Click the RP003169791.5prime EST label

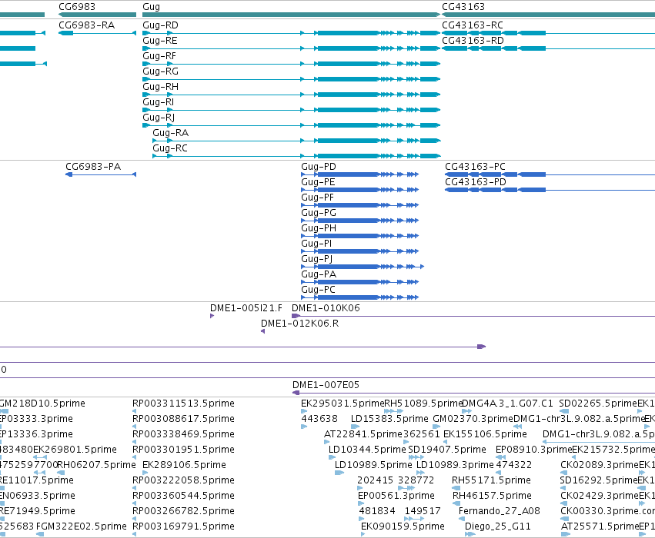click(x=183, y=526)
